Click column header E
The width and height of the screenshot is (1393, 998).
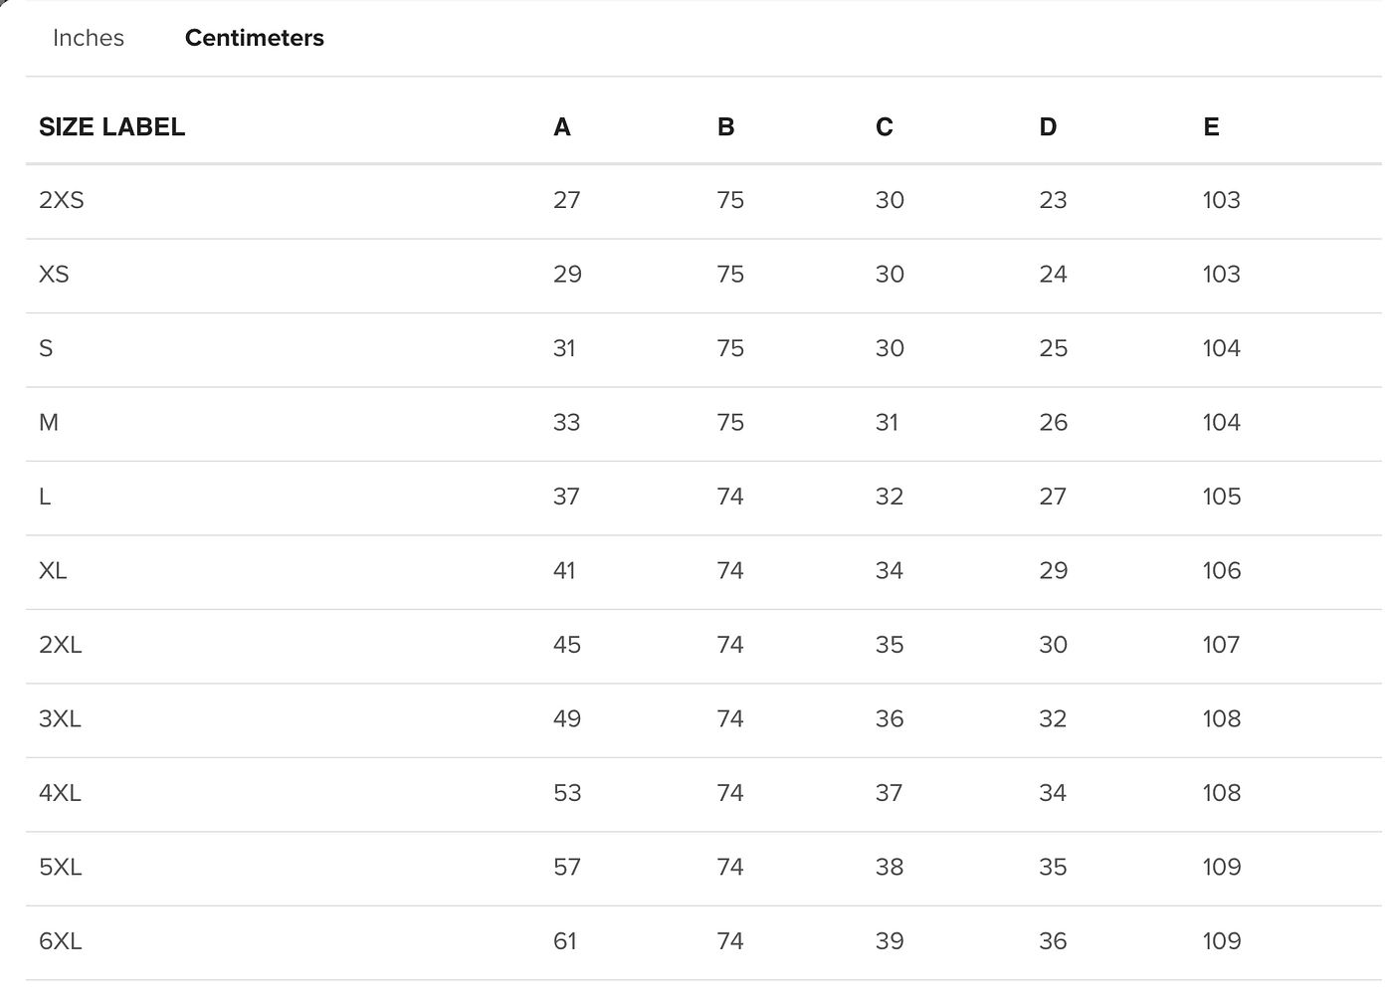pyautogui.click(x=1211, y=127)
